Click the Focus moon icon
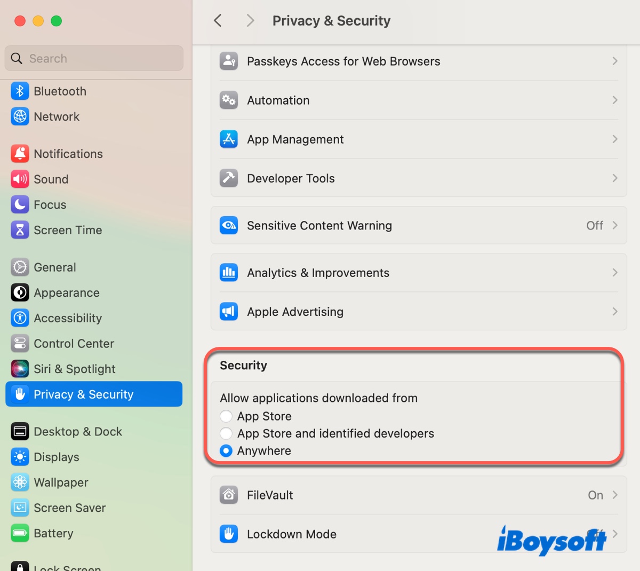Image resolution: width=640 pixels, height=571 pixels. coord(20,204)
